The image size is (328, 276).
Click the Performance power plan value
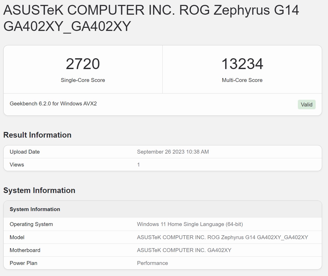click(152, 263)
